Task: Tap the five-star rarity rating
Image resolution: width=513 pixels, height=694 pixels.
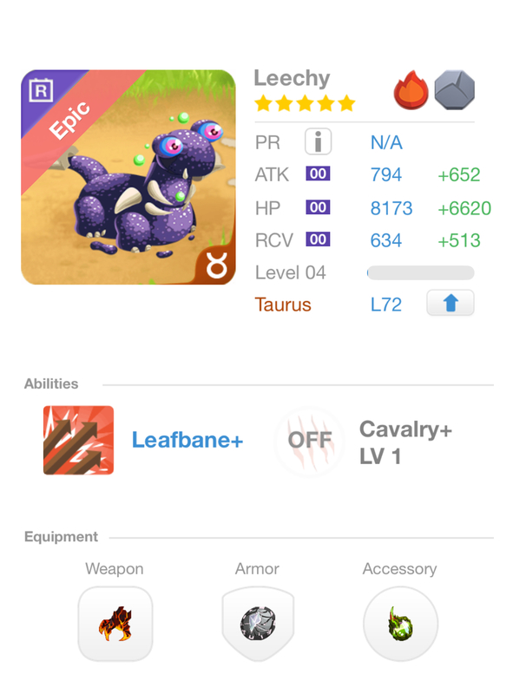Action: (x=305, y=103)
